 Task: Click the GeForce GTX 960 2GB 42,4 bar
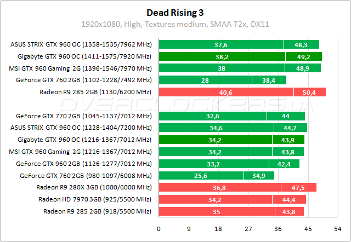click(x=284, y=164)
